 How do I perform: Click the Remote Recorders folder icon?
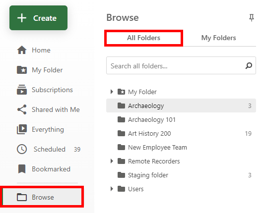(x=121, y=161)
